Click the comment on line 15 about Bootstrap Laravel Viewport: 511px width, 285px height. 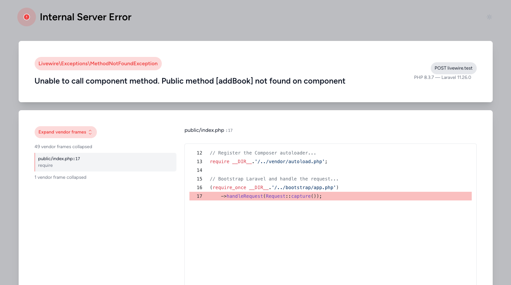(274, 179)
